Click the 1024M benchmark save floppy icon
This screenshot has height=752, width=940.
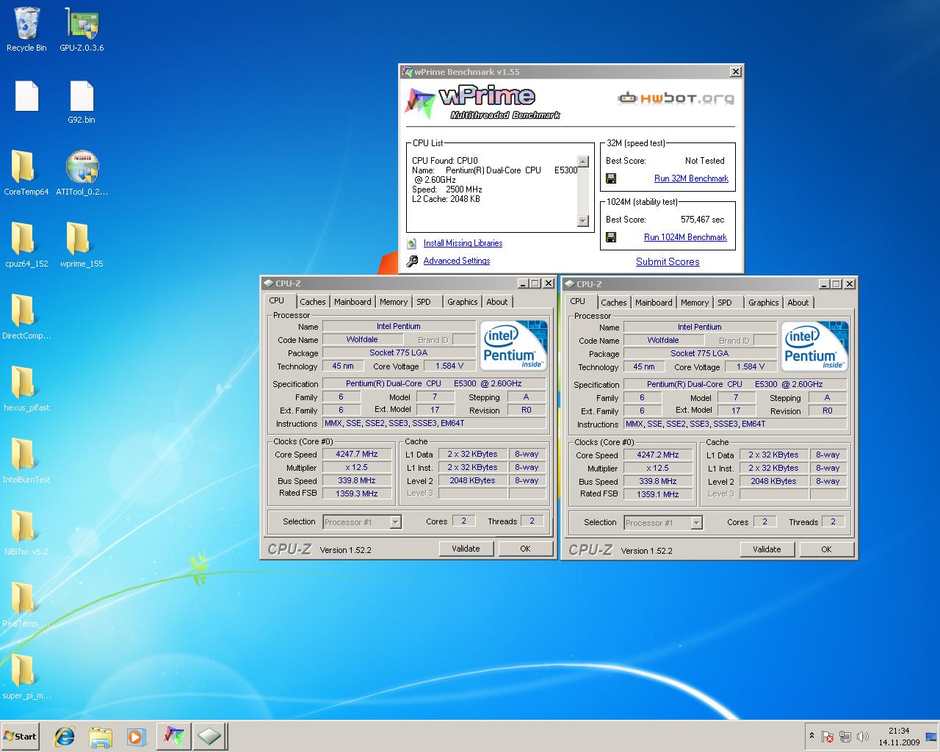(611, 237)
